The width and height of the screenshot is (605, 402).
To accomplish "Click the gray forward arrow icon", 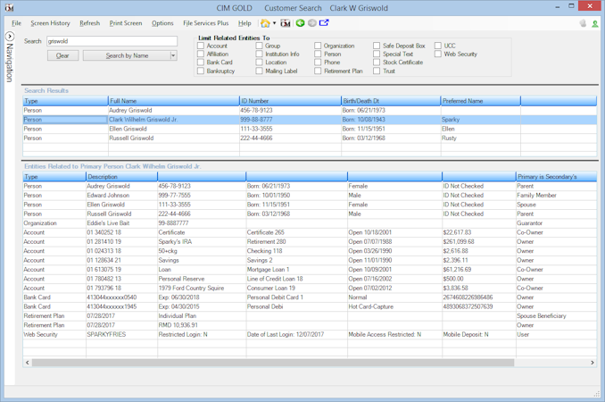I will (x=312, y=23).
